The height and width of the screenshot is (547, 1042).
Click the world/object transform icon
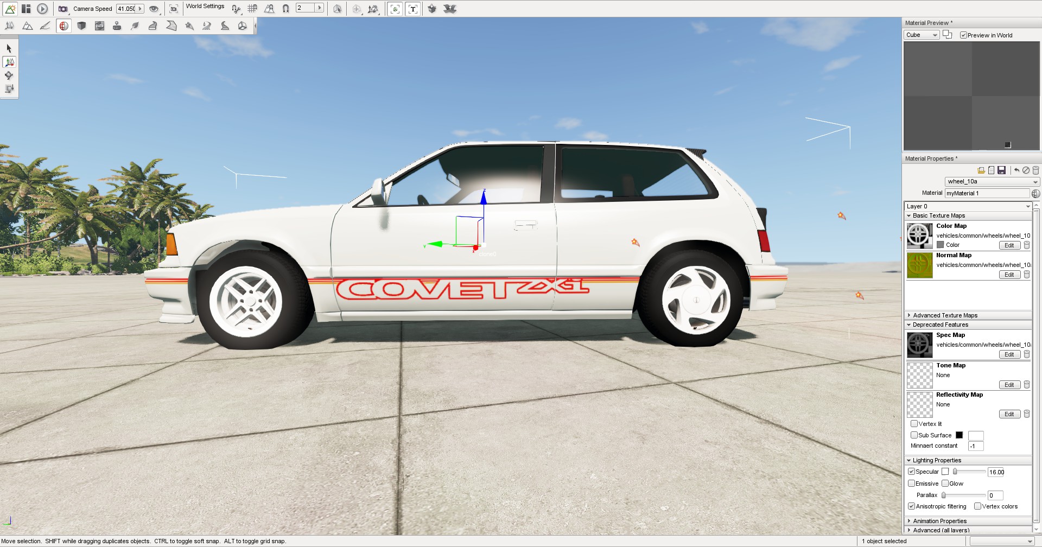(x=373, y=9)
